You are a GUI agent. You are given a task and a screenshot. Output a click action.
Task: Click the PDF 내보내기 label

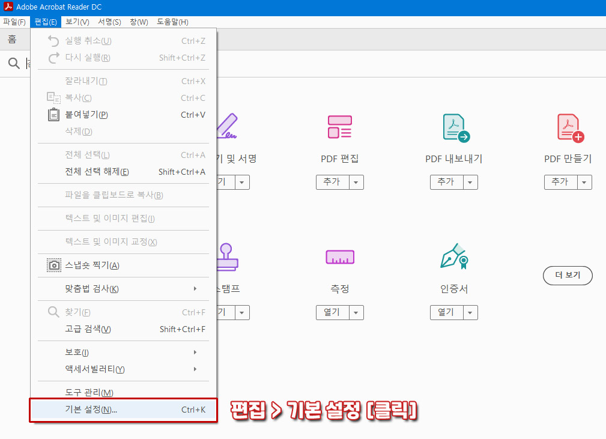pos(453,159)
